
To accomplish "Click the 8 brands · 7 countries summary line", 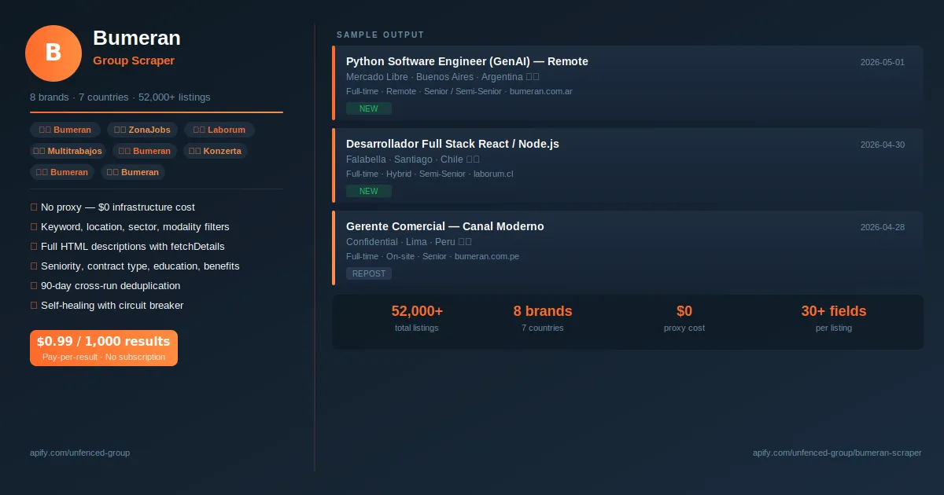I will (x=120, y=97).
